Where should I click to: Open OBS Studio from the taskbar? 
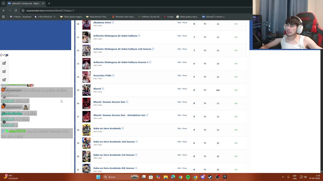tap(218, 177)
